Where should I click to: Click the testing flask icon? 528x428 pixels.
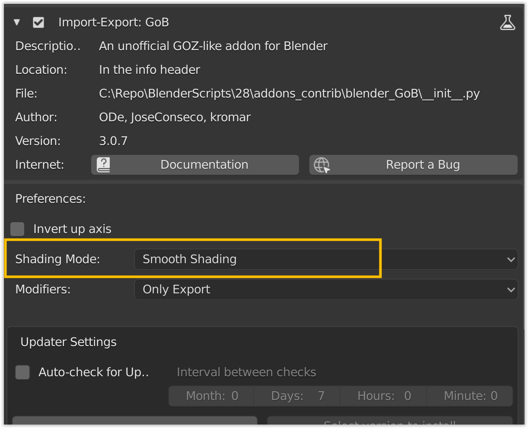click(x=507, y=22)
